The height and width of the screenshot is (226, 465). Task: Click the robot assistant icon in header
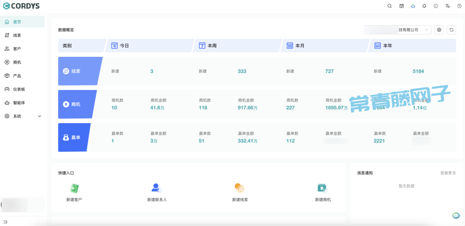pyautogui.click(x=413, y=6)
